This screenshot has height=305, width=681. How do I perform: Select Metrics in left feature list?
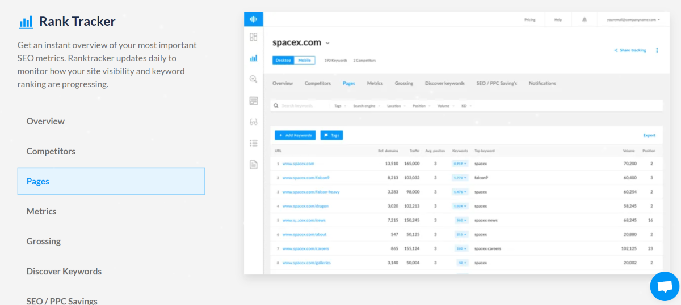41,211
